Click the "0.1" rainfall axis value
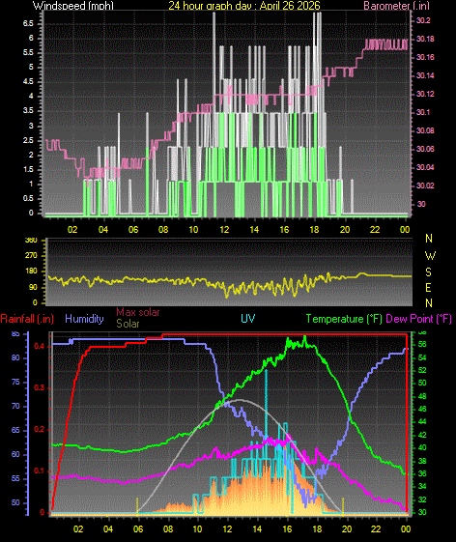Image resolution: width=456 pixels, height=542 pixels. click(x=40, y=471)
